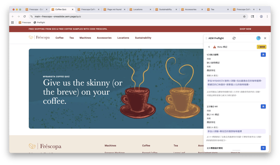Open the Preflight bookmark

(x=39, y=22)
